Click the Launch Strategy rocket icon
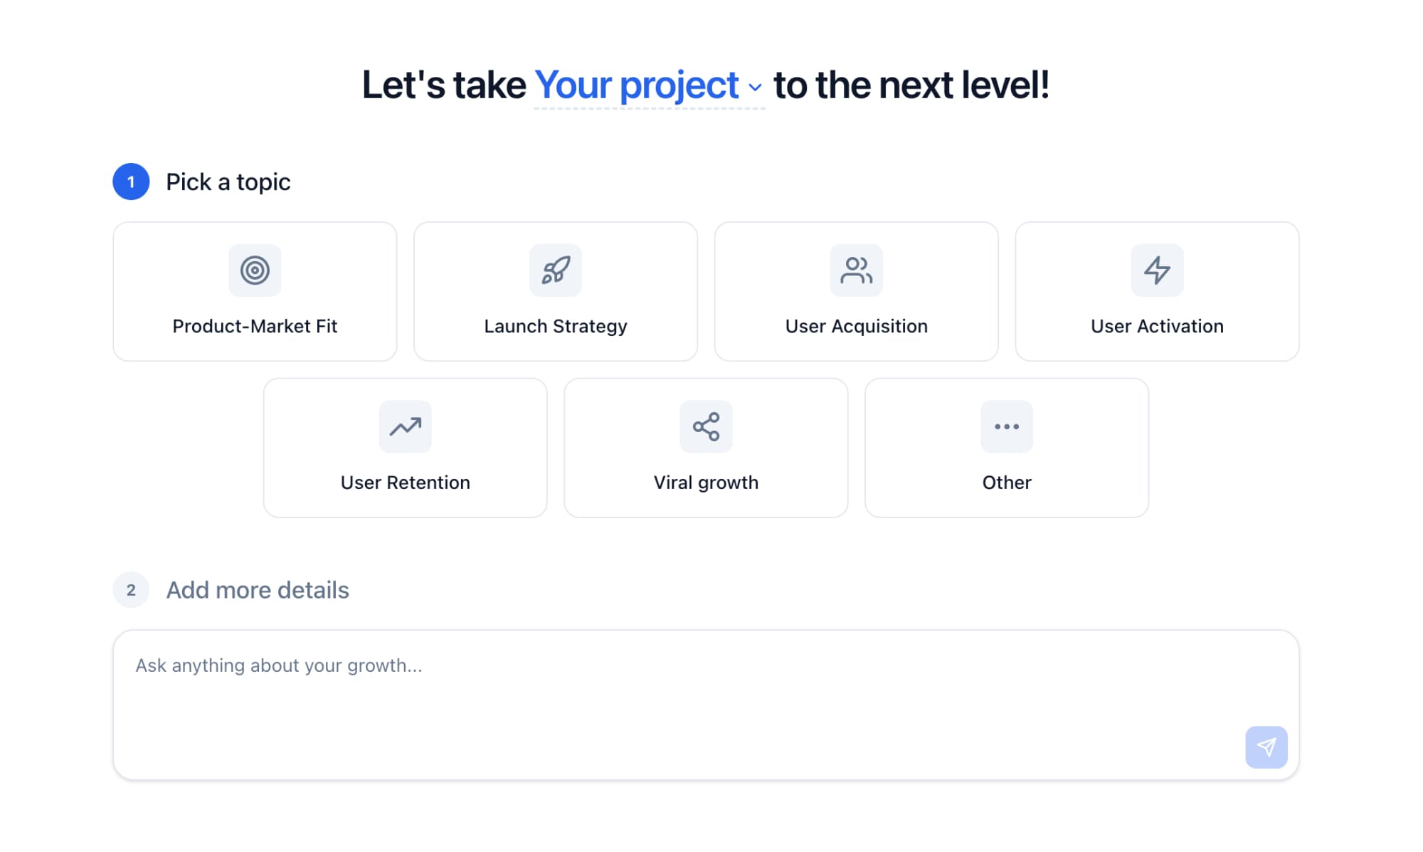Image resolution: width=1423 pixels, height=852 pixels. point(556,270)
